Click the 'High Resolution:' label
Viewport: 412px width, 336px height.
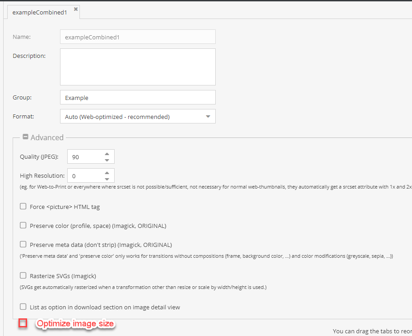coord(42,175)
